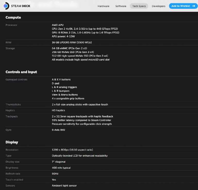Screen dimensions: 198x190
Task: Click the 6-Axis IMU value
Action: 59,130
